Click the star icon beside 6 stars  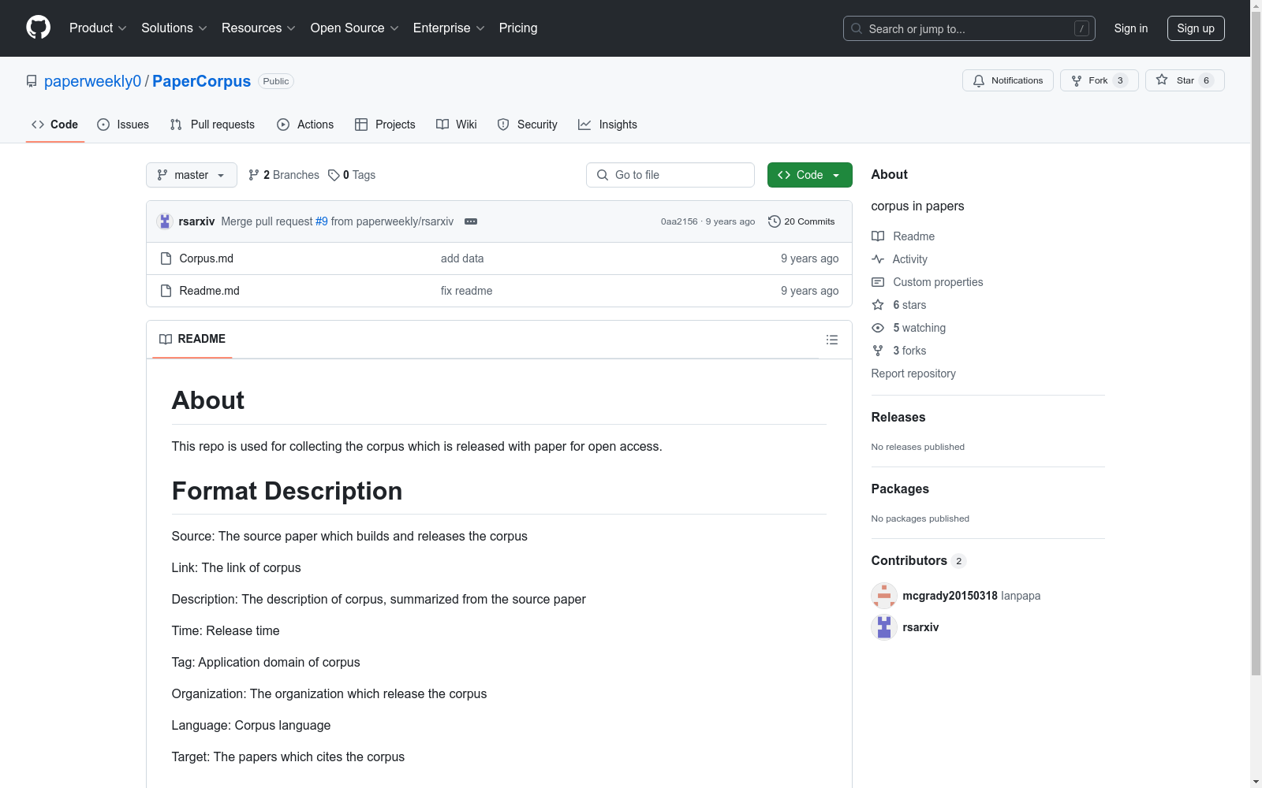coord(878,305)
